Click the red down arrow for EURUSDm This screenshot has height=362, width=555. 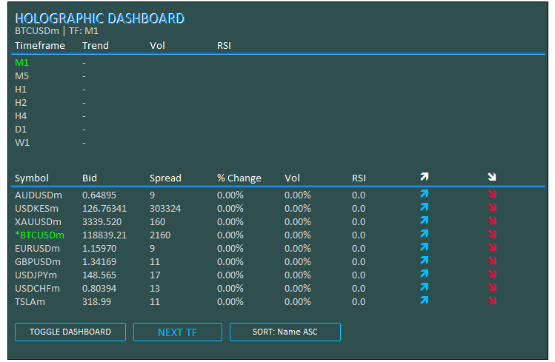click(x=492, y=247)
